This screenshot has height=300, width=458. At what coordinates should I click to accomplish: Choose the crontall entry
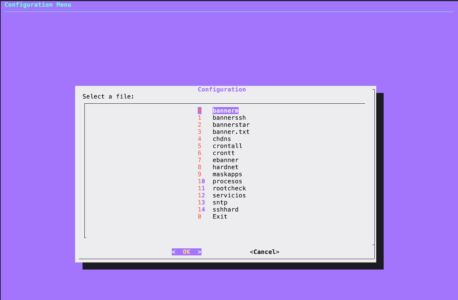[x=227, y=146]
